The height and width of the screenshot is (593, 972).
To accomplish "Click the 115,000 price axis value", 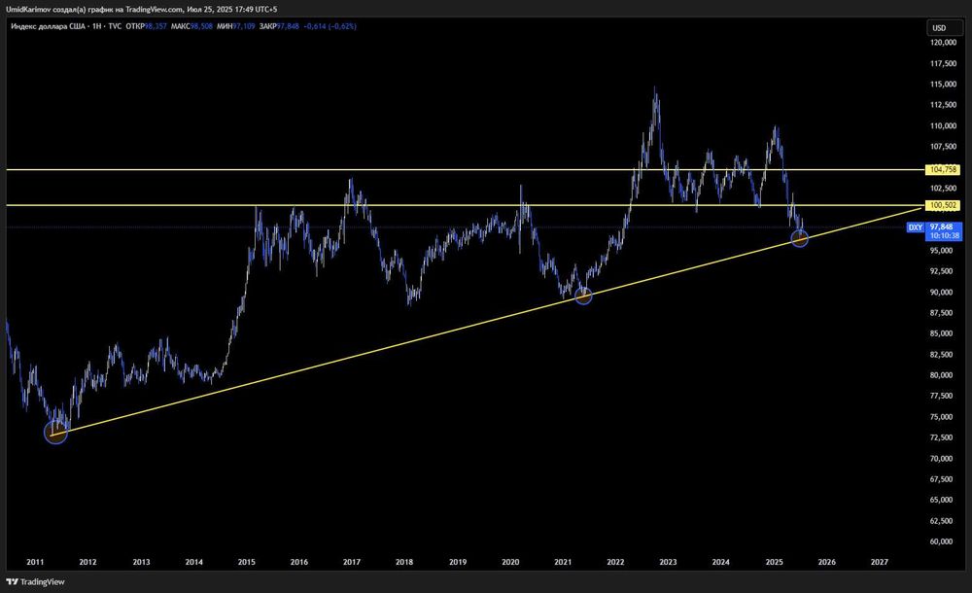I will 944,85.
